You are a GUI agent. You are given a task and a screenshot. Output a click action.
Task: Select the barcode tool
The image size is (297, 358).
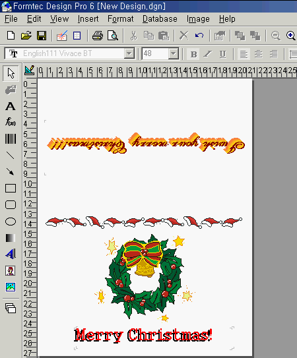[x=11, y=138]
